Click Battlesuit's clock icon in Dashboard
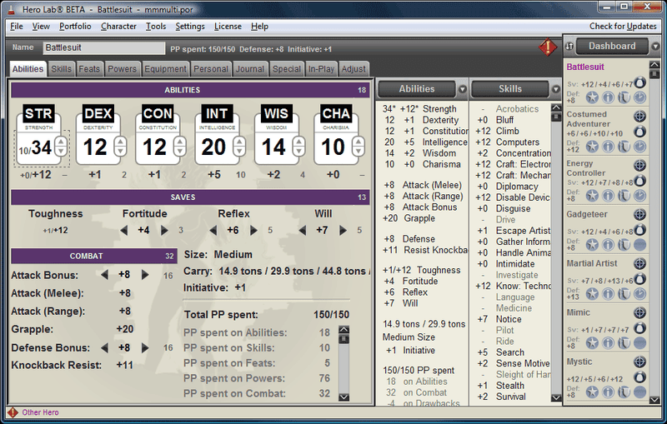Viewport: 667px width, 424px height. [x=639, y=97]
